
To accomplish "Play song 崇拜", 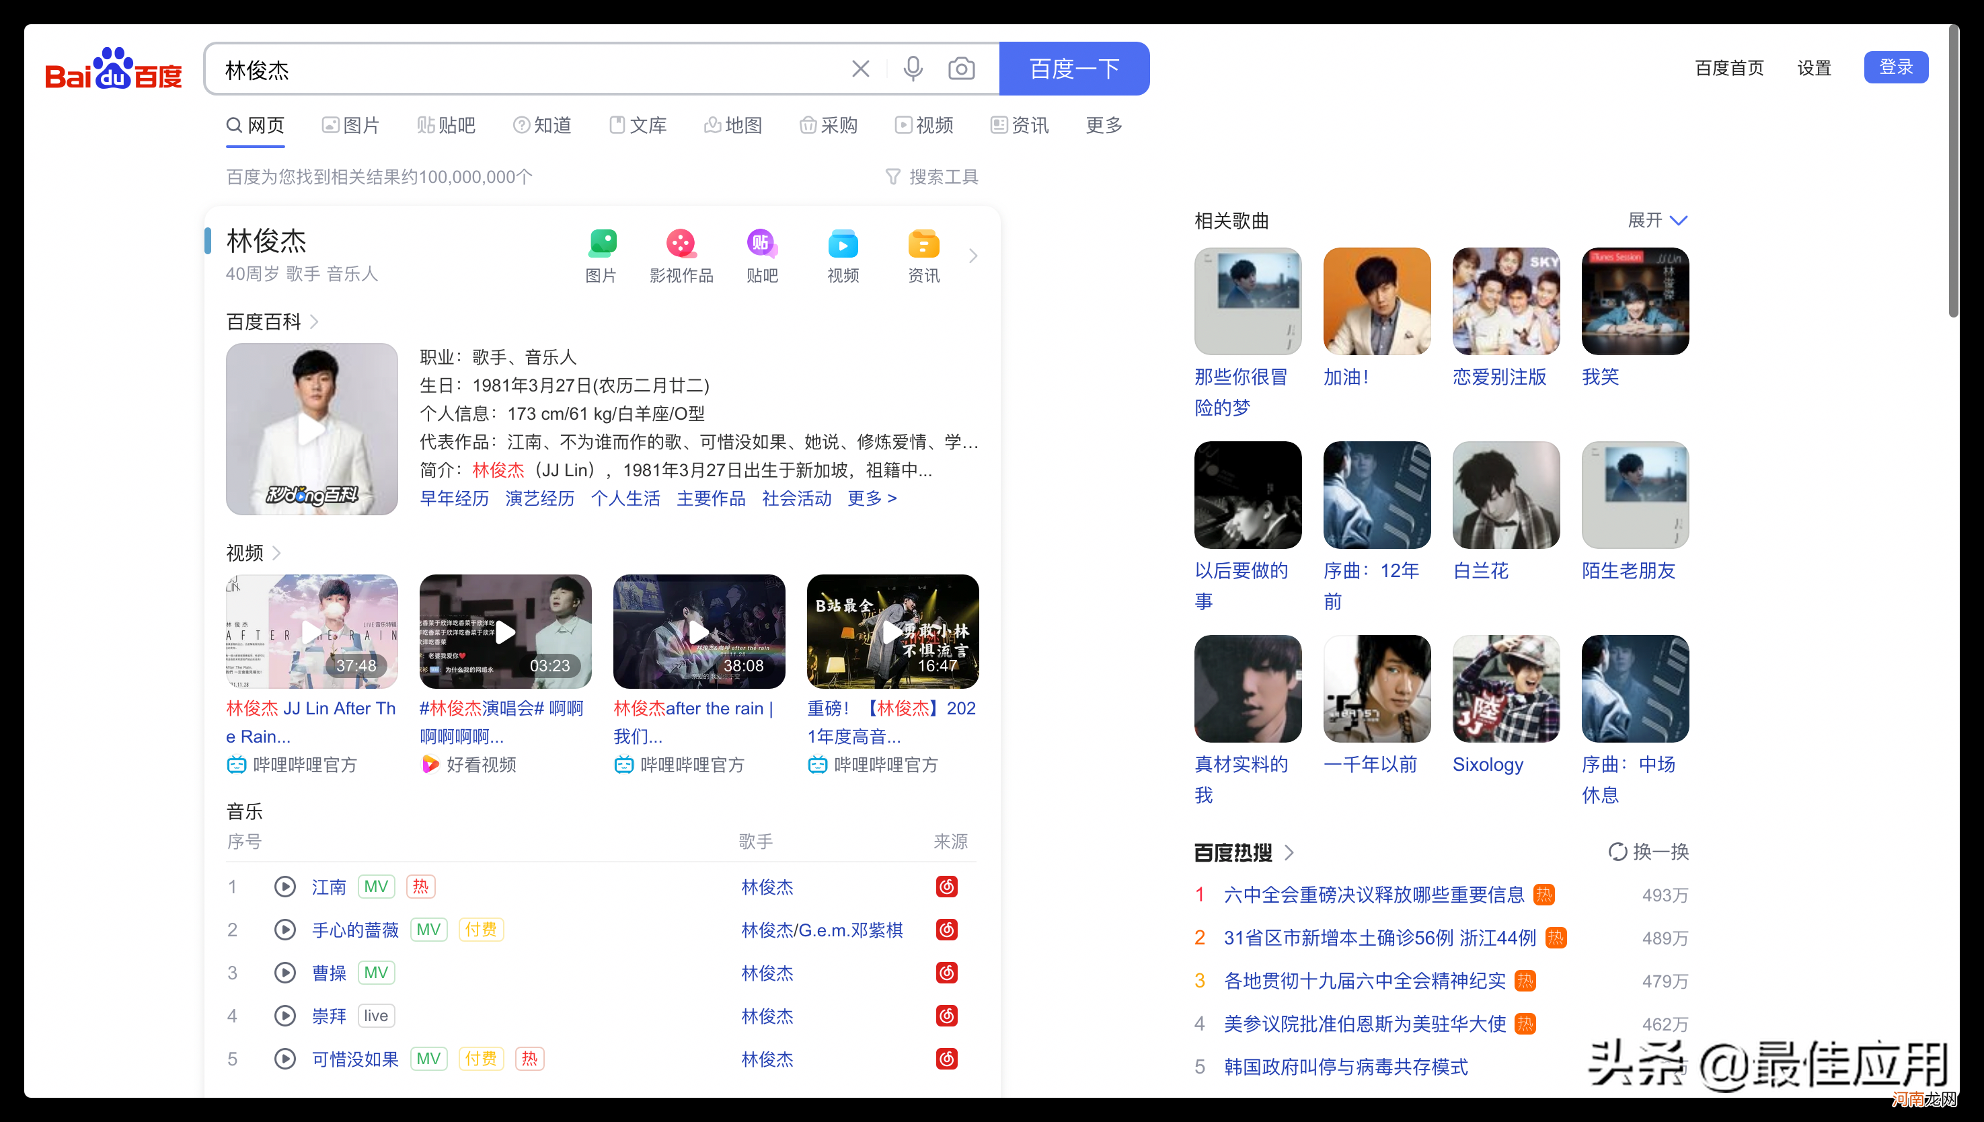I will click(x=285, y=1016).
